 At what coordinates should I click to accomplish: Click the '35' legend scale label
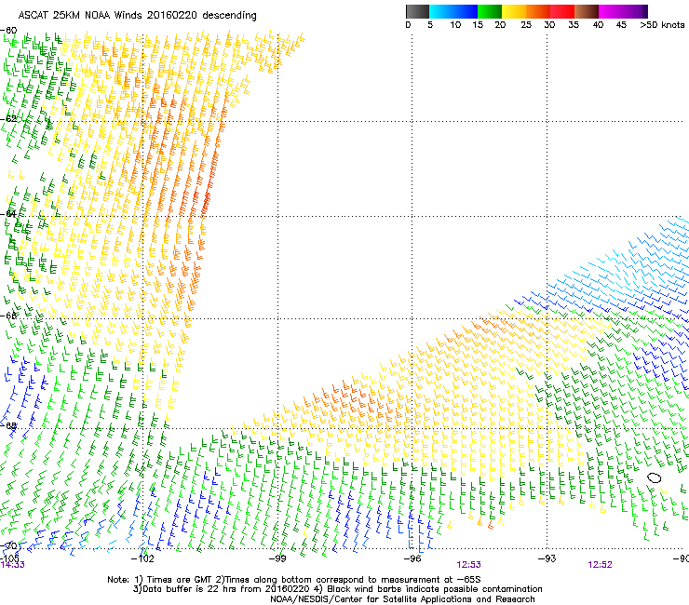[x=574, y=25]
